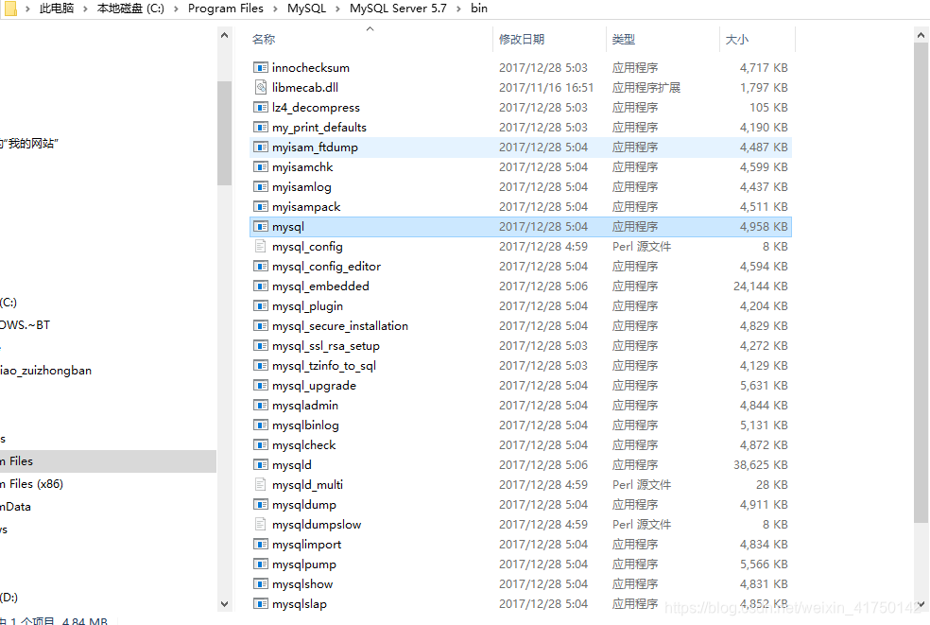Select the libmecab.dll file icon
The width and height of the screenshot is (930, 625).
[x=260, y=86]
